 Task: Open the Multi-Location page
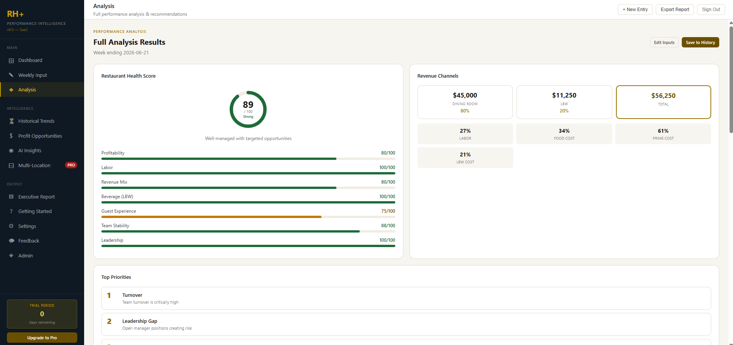pos(42,166)
